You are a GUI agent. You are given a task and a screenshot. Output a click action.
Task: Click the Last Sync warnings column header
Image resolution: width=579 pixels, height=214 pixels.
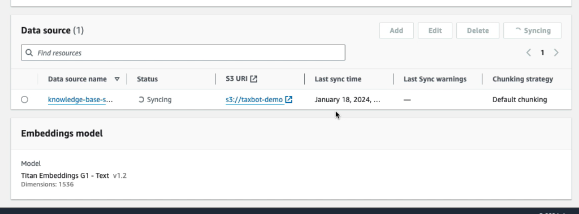pos(435,79)
